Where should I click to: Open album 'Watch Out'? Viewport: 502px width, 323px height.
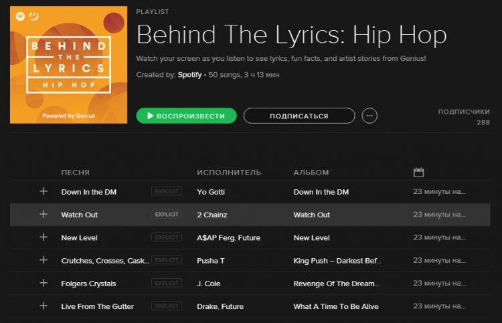tap(311, 215)
